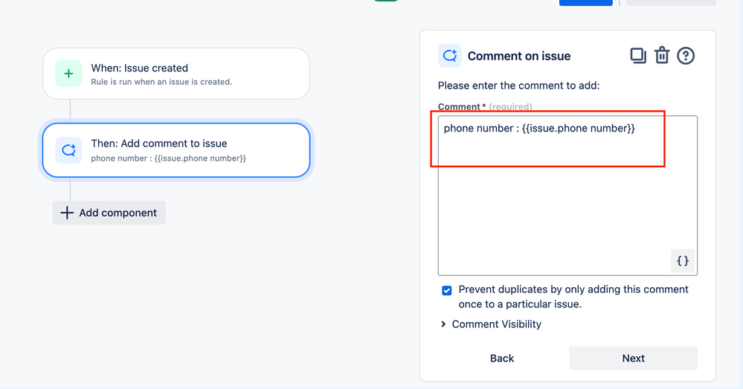Open the smart values curly braces picker

[x=683, y=261]
